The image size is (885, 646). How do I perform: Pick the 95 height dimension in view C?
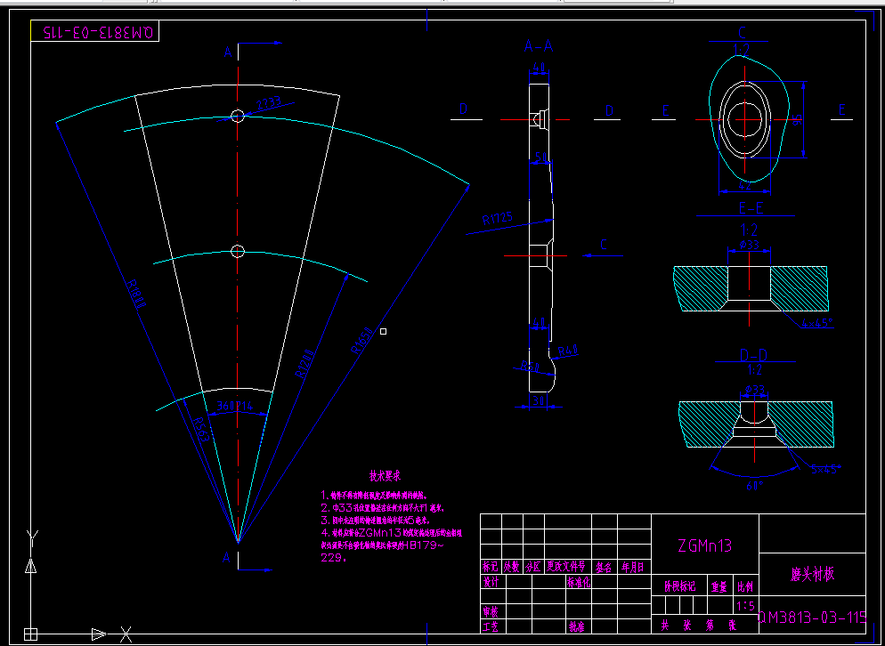tap(797, 119)
